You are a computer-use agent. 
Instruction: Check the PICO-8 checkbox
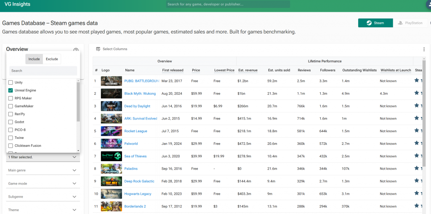[x=11, y=130]
